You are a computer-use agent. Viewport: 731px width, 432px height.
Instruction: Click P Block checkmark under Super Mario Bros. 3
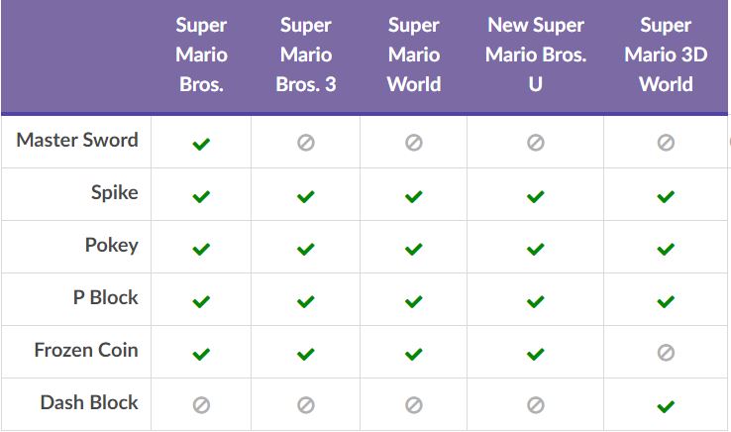(x=306, y=301)
